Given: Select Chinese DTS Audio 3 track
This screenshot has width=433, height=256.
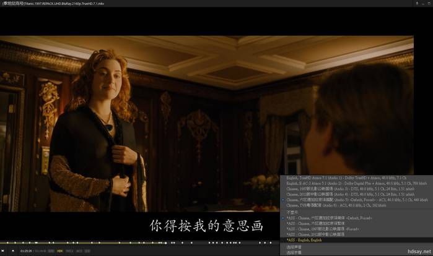Looking at the screenshot, I should 356,189.
